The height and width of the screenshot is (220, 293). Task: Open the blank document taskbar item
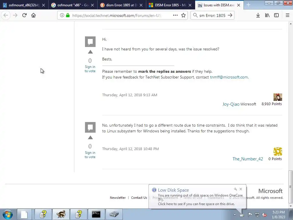[24, 214]
